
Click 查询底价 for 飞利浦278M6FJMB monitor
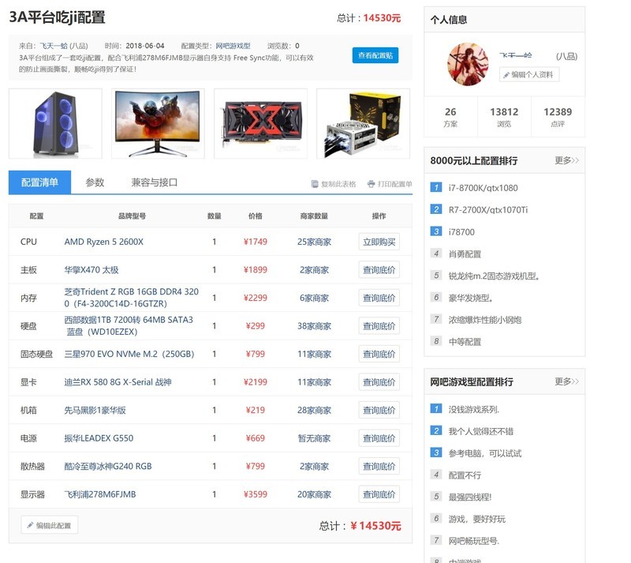(379, 494)
